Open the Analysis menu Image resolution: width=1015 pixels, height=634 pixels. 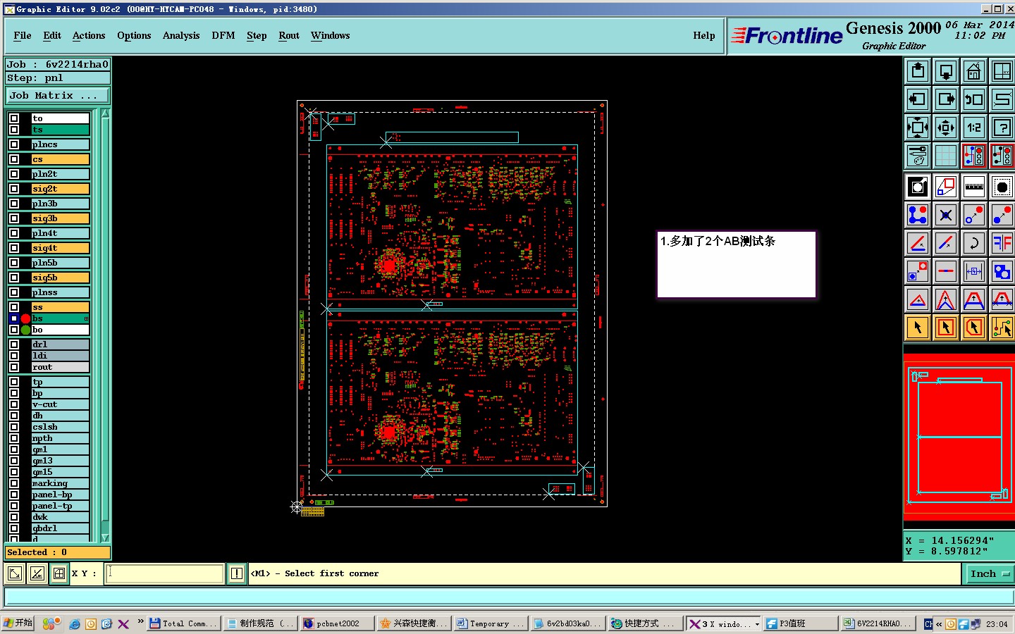pyautogui.click(x=181, y=36)
